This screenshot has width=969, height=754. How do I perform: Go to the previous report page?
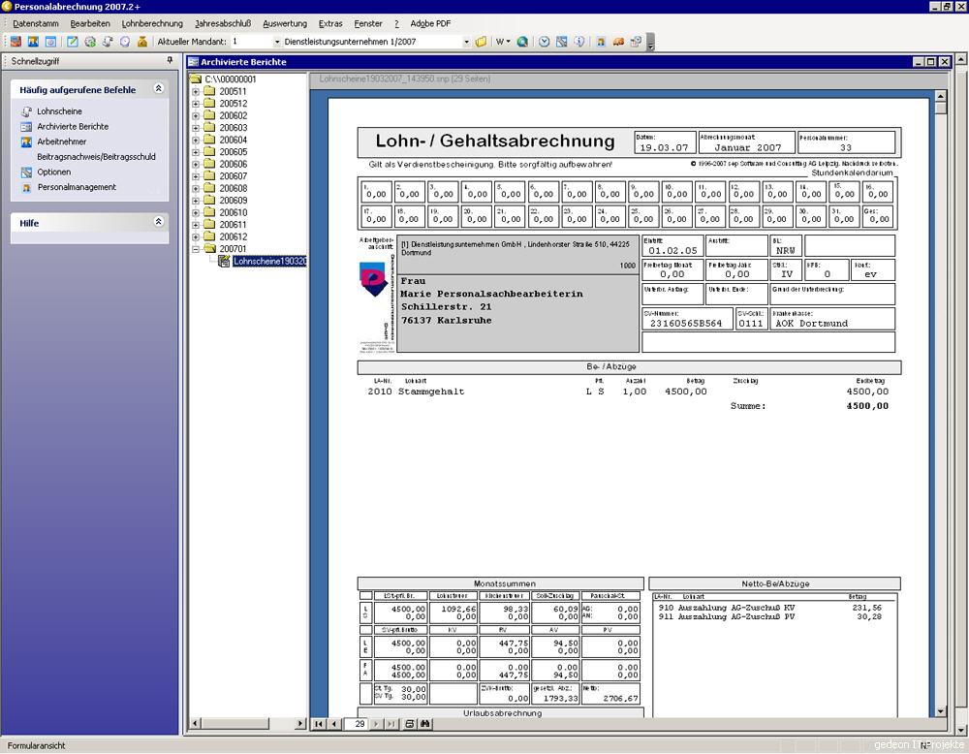coord(333,724)
